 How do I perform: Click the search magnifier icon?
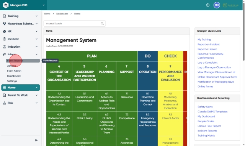pos(102,24)
